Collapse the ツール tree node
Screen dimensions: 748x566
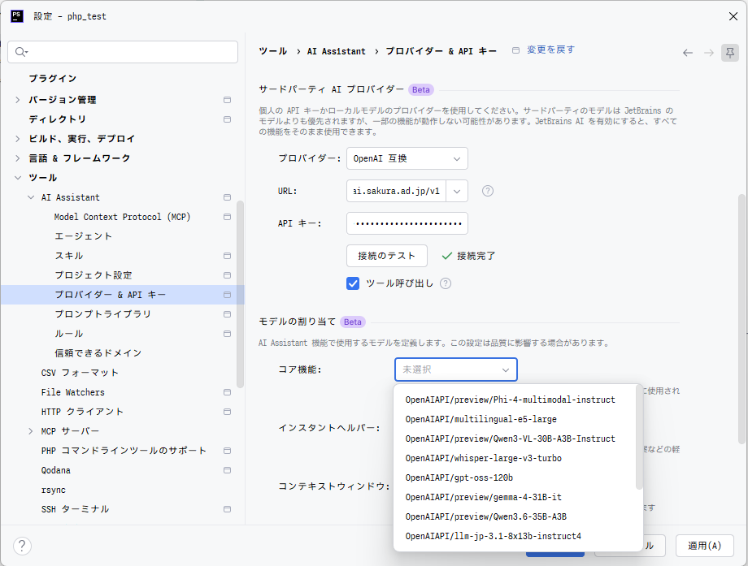(18, 178)
